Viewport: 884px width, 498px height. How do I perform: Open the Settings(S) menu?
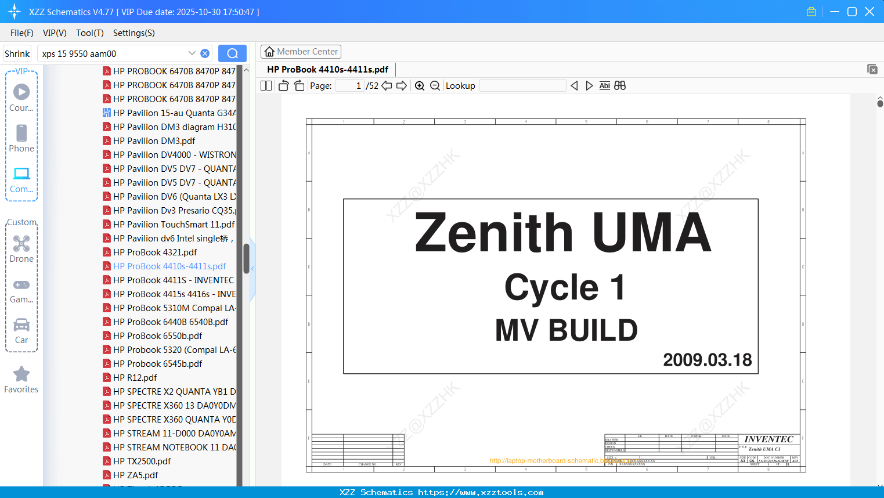pos(134,33)
